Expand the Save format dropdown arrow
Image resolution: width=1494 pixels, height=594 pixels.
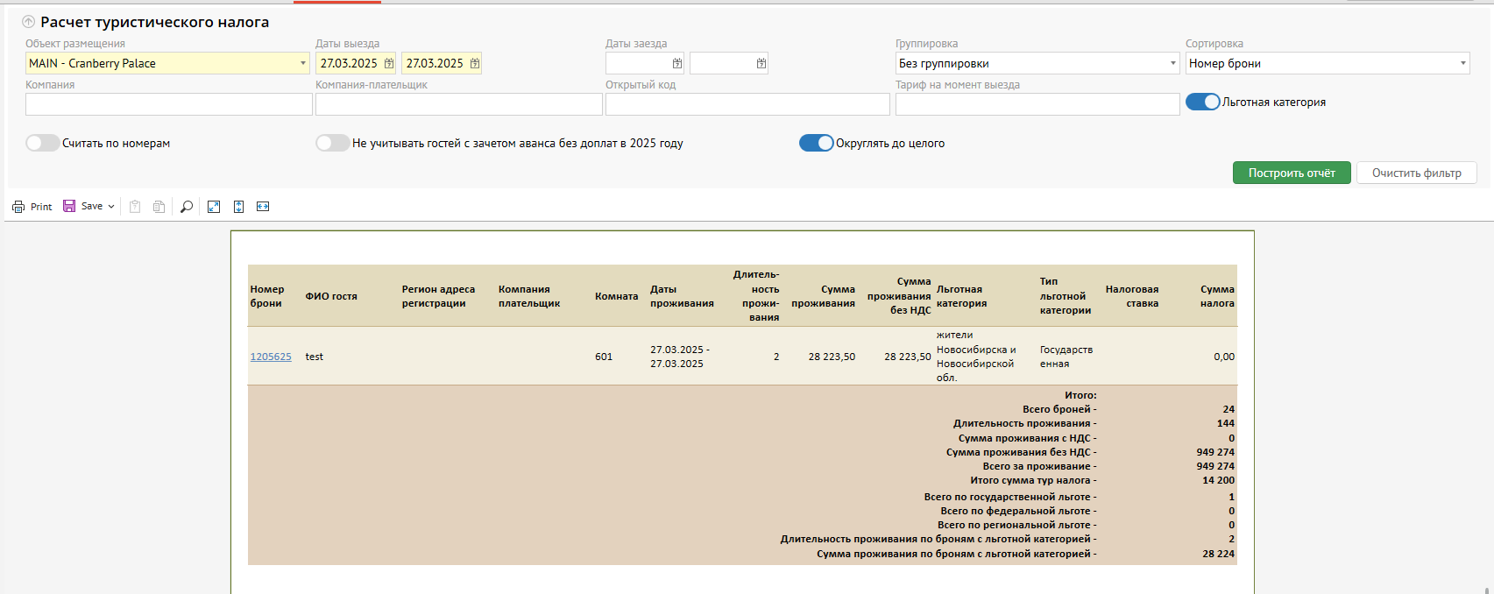click(x=111, y=207)
